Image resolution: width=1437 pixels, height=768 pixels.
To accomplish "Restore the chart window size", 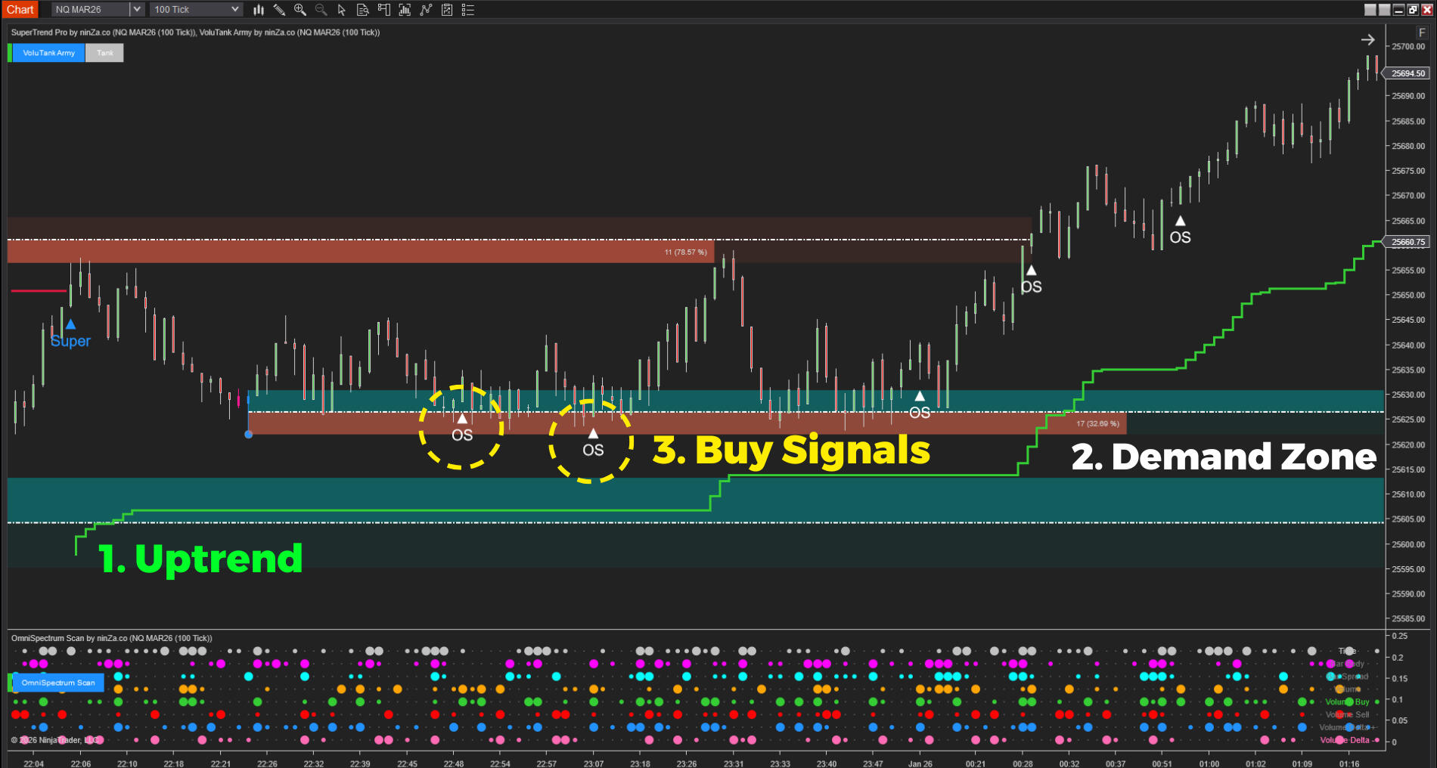I will (x=1413, y=10).
